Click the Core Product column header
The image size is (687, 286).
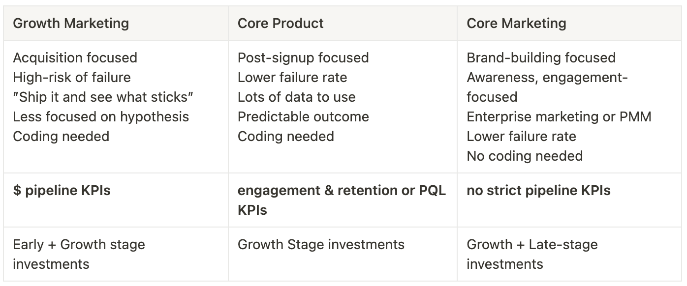pyautogui.click(x=281, y=23)
